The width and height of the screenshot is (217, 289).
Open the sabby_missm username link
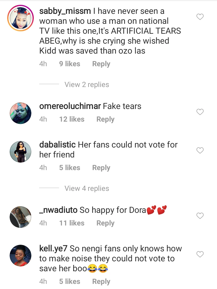pos(64,11)
